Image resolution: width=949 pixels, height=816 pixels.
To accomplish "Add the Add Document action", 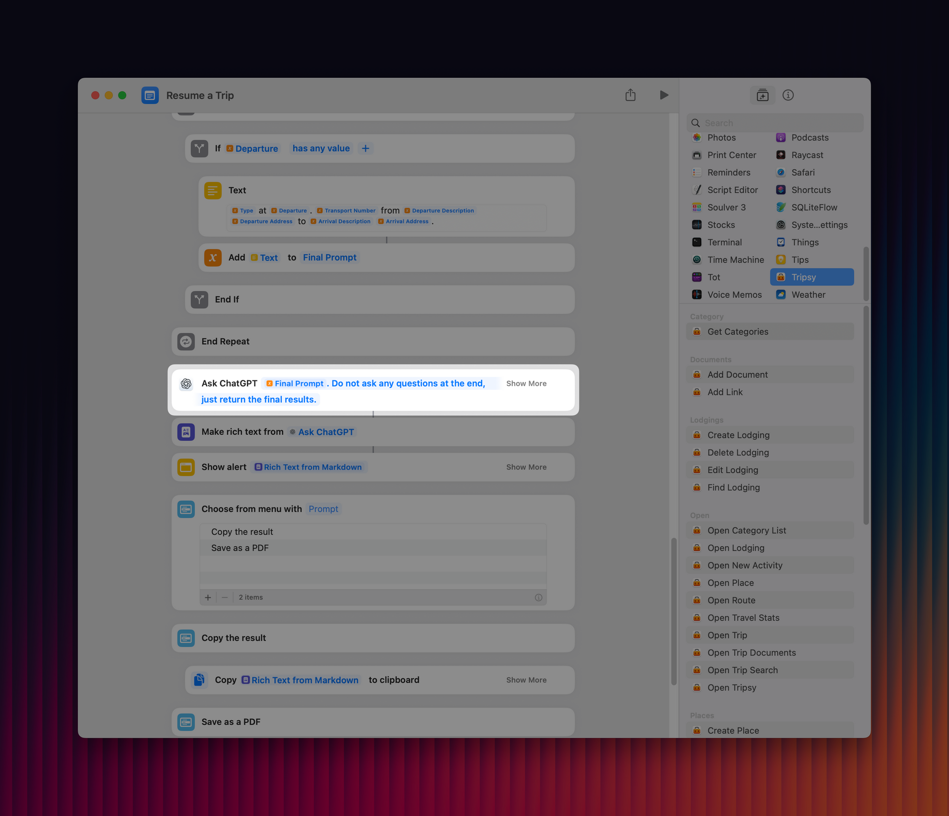I will [770, 375].
